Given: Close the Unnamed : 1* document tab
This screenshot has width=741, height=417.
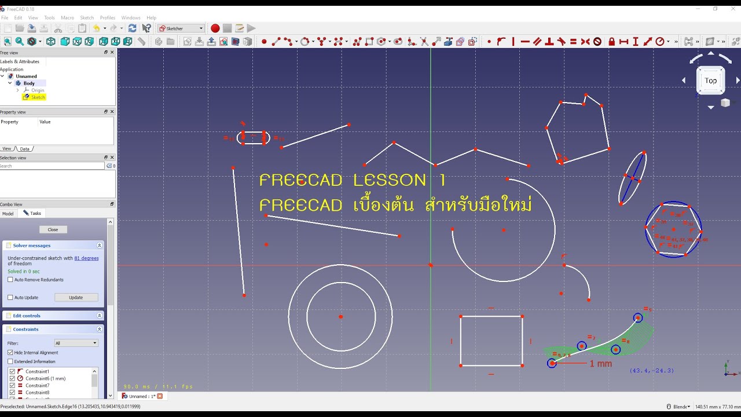Looking at the screenshot, I should tap(160, 396).
